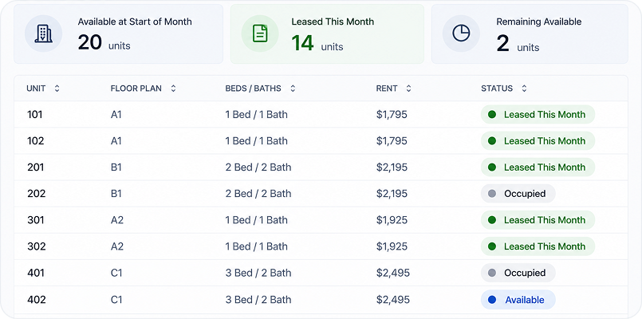Click unit number 201 cell

click(x=36, y=167)
